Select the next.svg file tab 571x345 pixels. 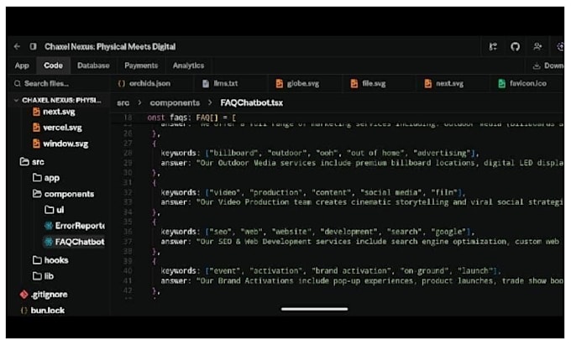pos(450,84)
